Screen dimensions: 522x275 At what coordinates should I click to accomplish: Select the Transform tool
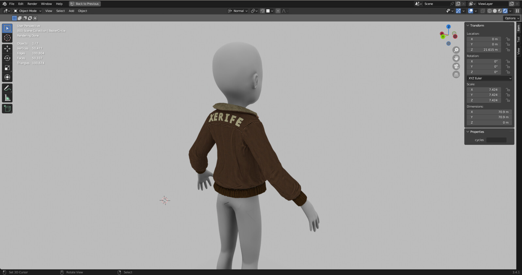pos(7,77)
